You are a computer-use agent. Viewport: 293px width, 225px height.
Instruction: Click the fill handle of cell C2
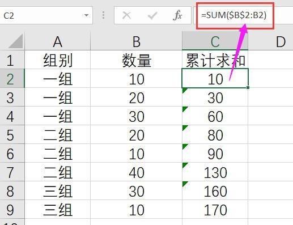[248, 87]
